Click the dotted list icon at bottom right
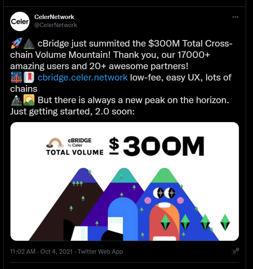 (x=235, y=251)
